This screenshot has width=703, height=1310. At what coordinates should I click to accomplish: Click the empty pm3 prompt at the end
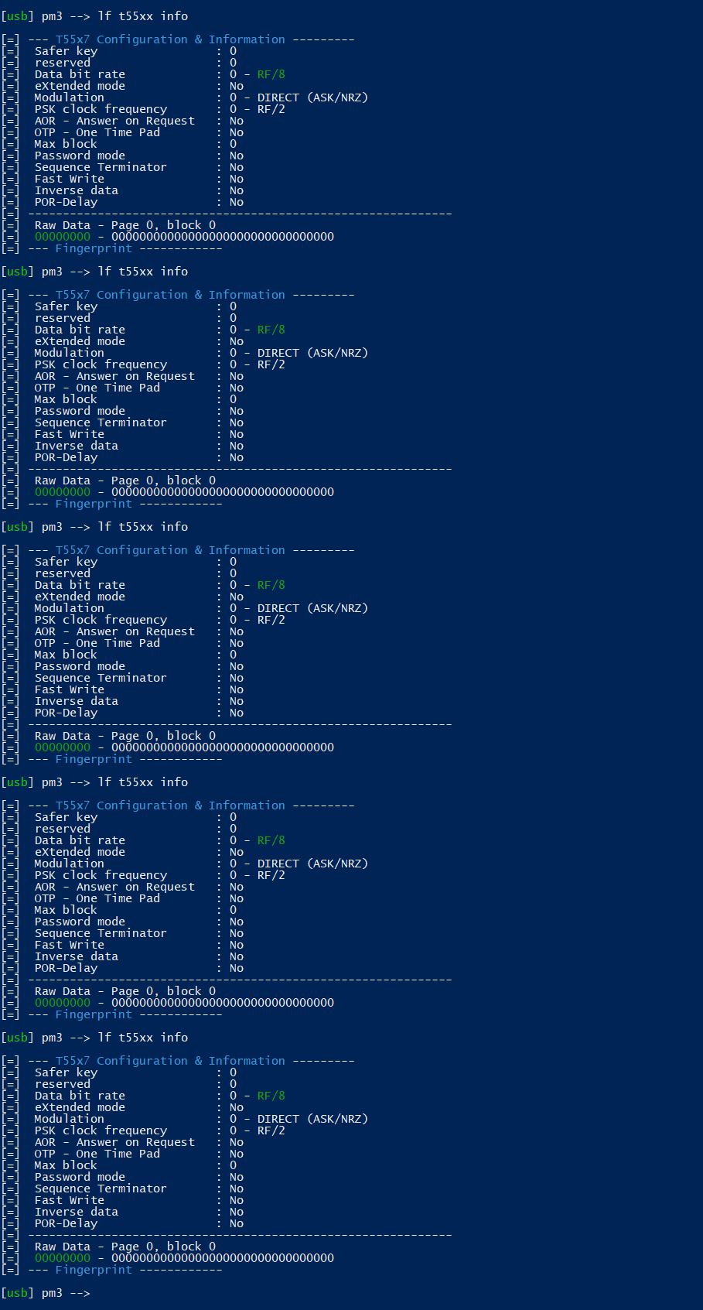pyautogui.click(x=46, y=1293)
